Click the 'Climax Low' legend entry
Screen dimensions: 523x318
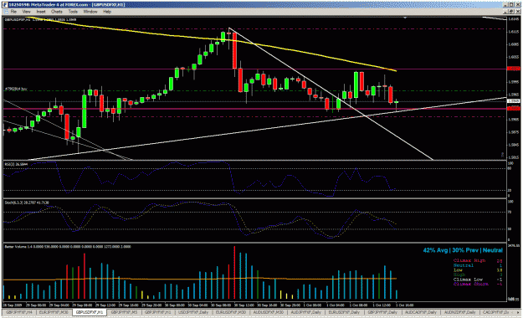(468, 280)
